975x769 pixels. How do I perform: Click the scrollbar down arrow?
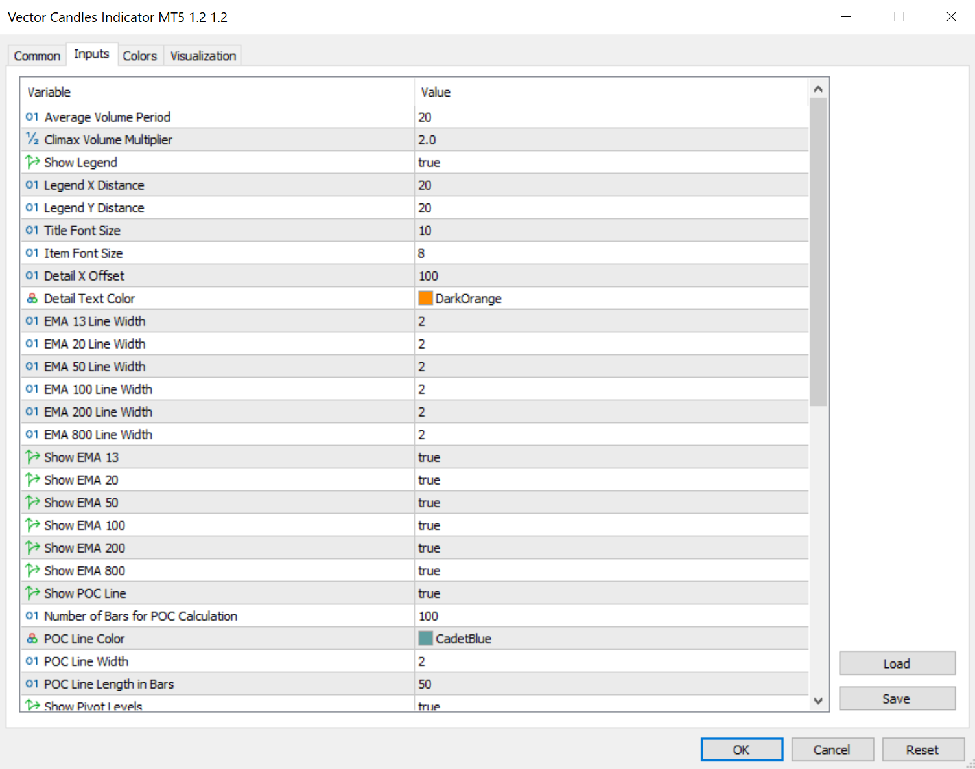click(818, 701)
